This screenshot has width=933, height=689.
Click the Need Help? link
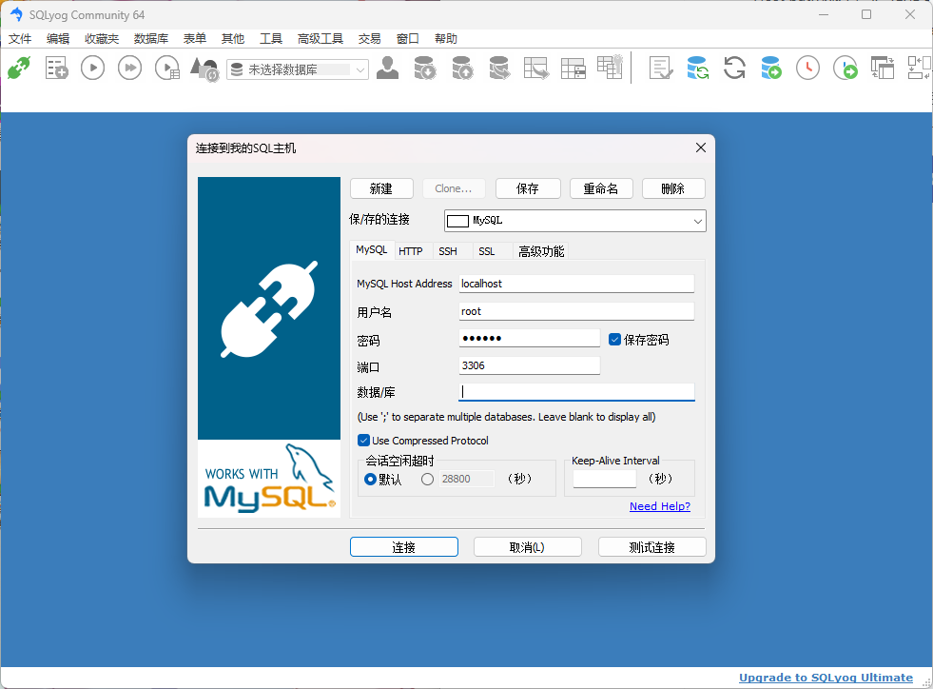pyautogui.click(x=659, y=505)
